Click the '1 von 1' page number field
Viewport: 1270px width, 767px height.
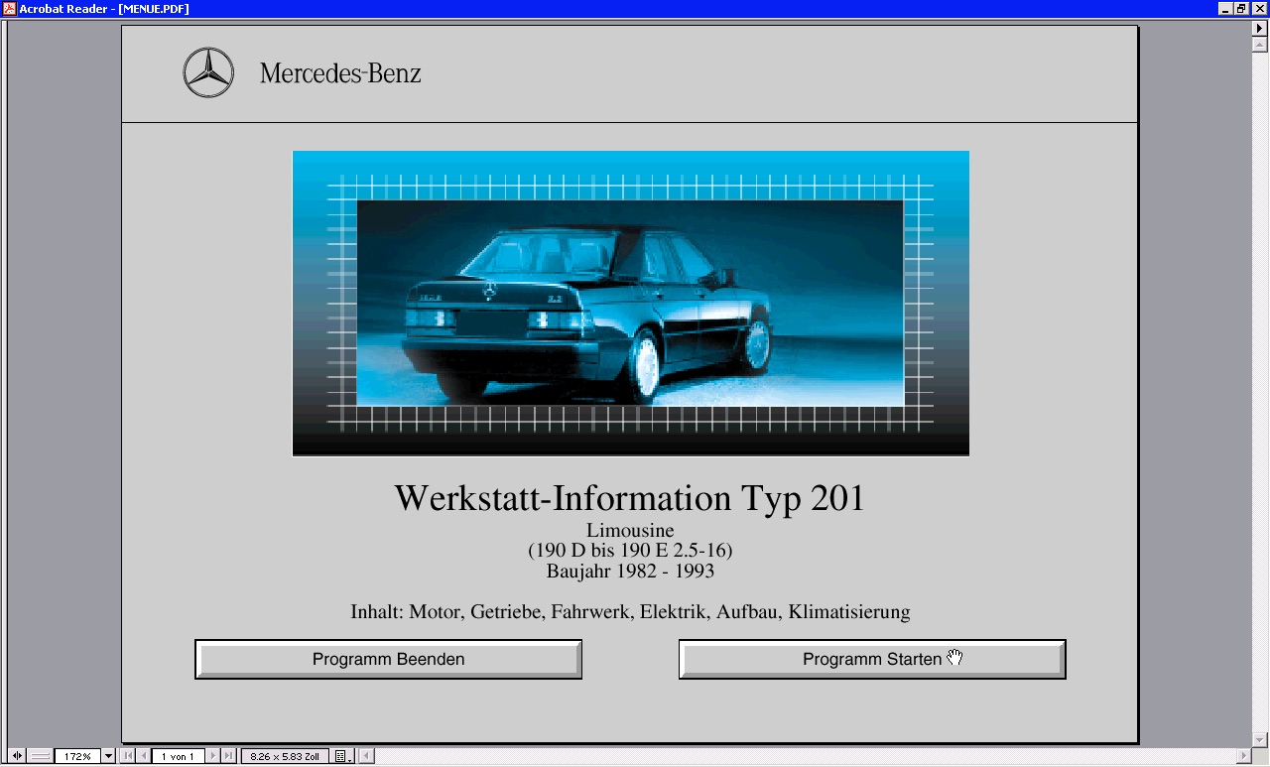click(x=178, y=756)
